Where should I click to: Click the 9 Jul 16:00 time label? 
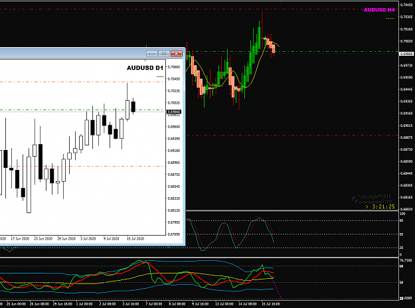pos(200,304)
